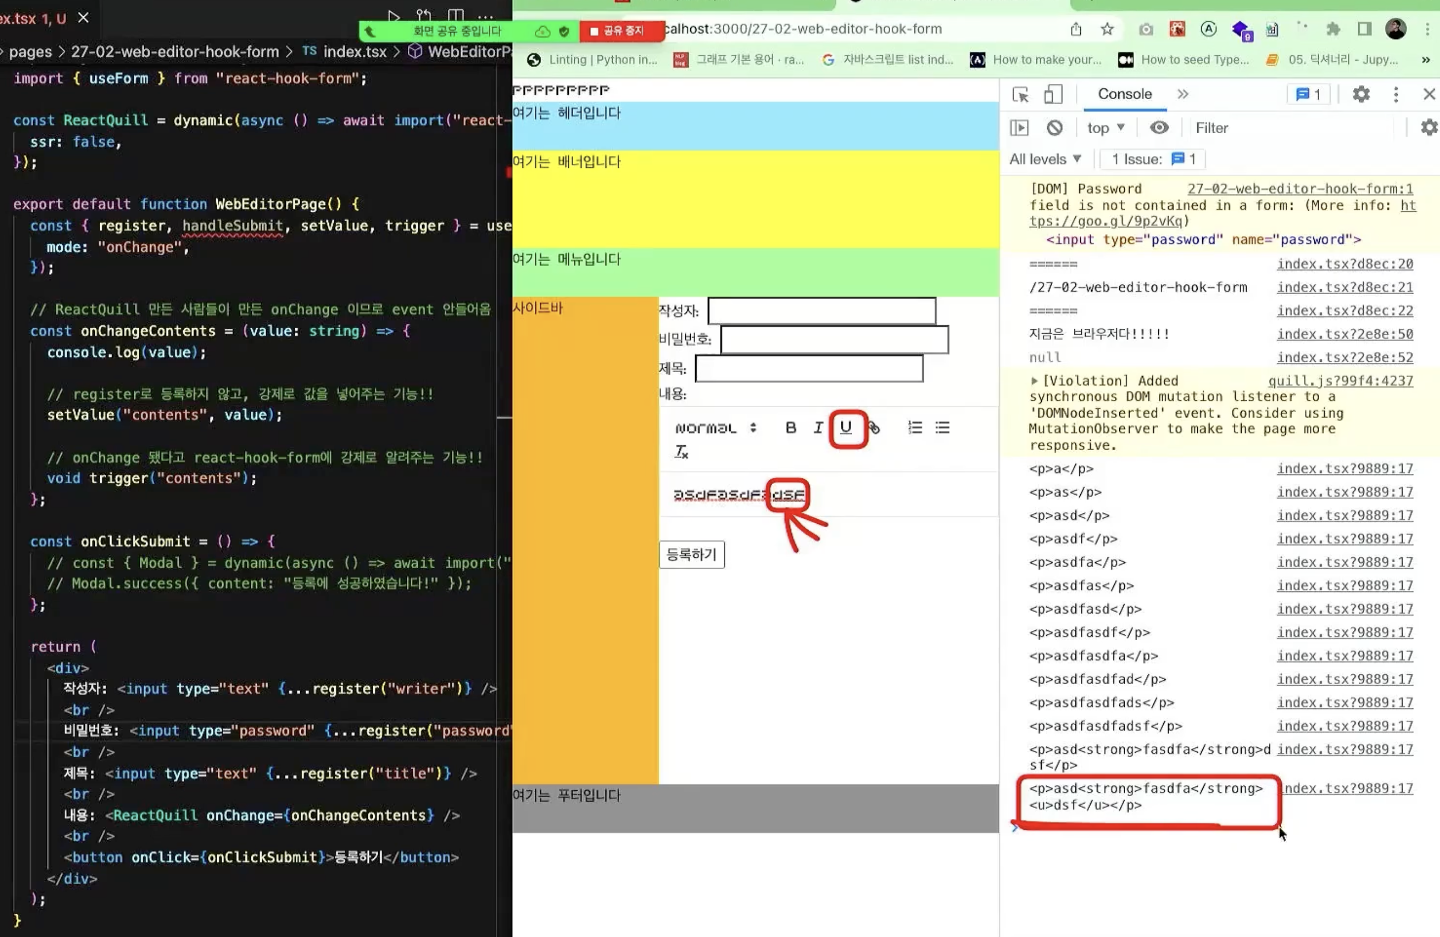Click inside Quill editor text area
This screenshot has height=937, width=1440.
(829, 495)
